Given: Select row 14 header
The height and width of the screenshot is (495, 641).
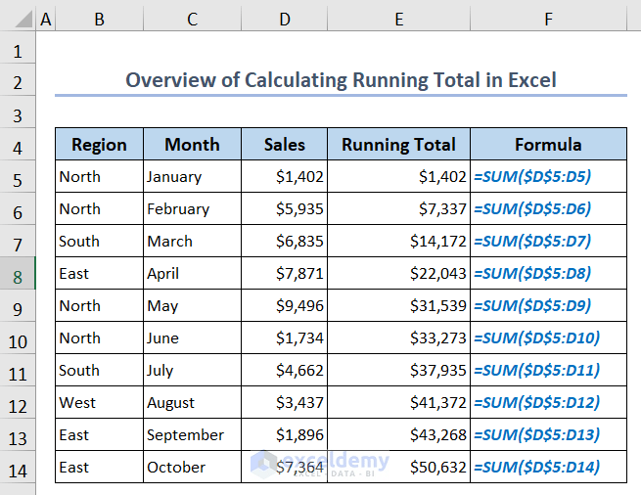Looking at the screenshot, I should pyautogui.click(x=18, y=468).
